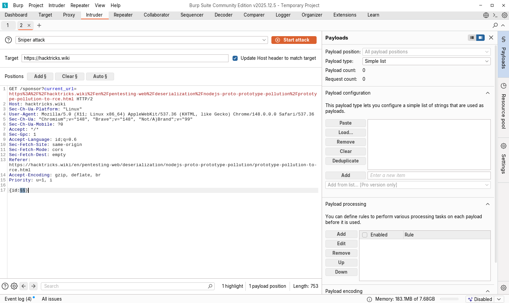Focus the Target URL field
This screenshot has height=303, width=509.
pyautogui.click(x=125, y=58)
